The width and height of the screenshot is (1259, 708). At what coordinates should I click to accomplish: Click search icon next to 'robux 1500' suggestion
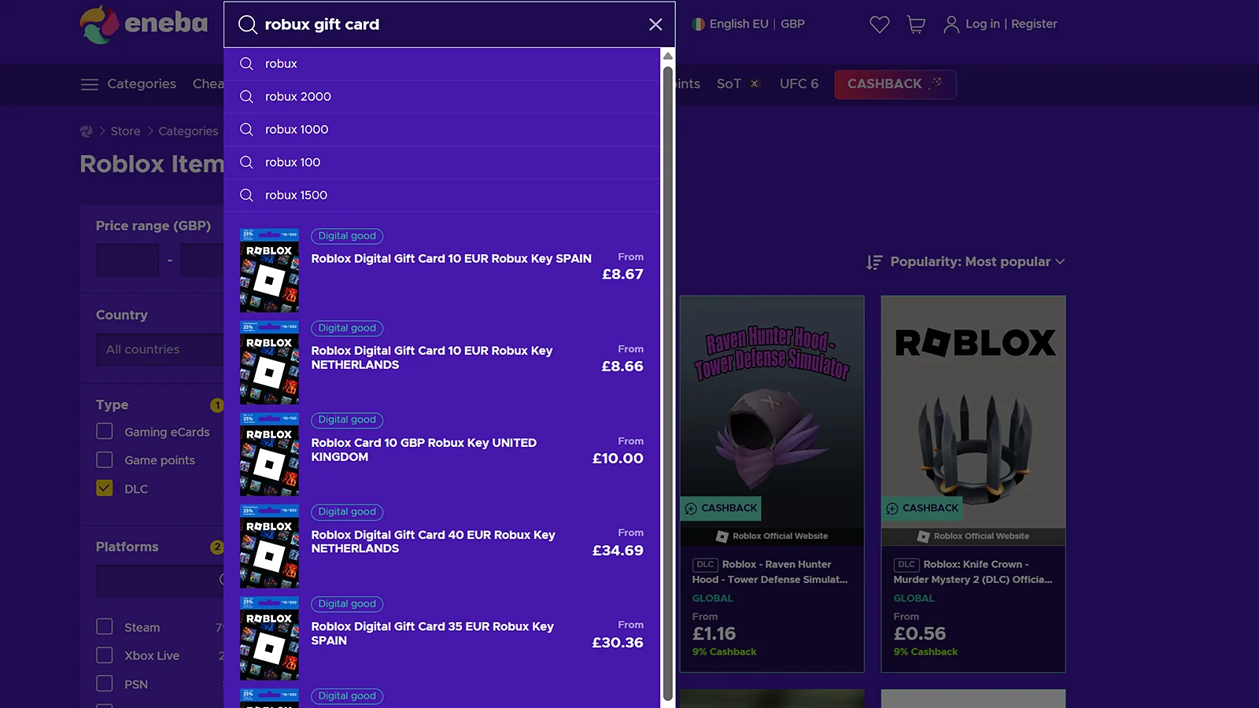tap(246, 195)
